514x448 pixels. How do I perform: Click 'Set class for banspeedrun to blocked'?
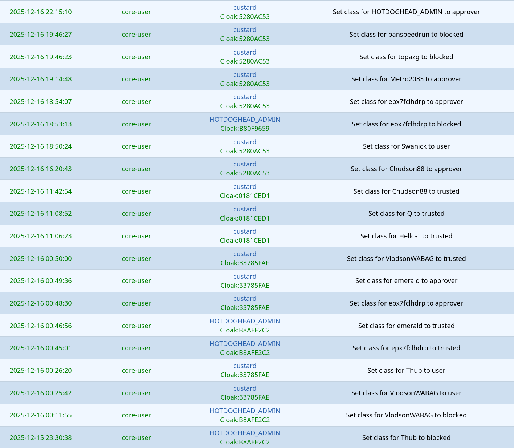click(406, 35)
